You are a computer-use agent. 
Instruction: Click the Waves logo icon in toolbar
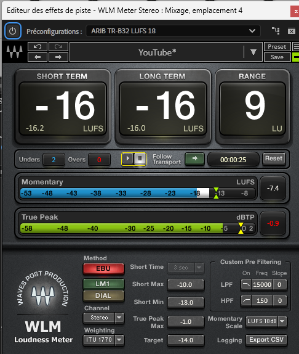(14, 52)
